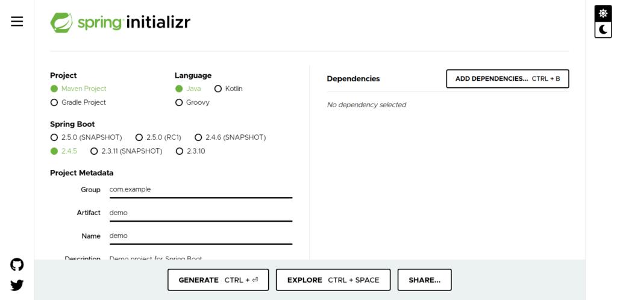Open the GitHub icon link
Viewport: 617px width, 300px height.
point(17,264)
